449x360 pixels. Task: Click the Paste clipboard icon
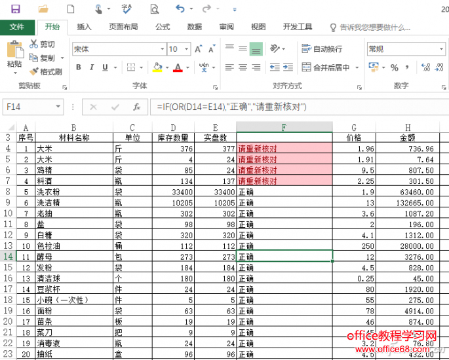(15, 49)
